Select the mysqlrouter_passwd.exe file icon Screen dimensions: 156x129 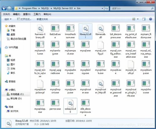pyautogui.click(x=116, y=83)
